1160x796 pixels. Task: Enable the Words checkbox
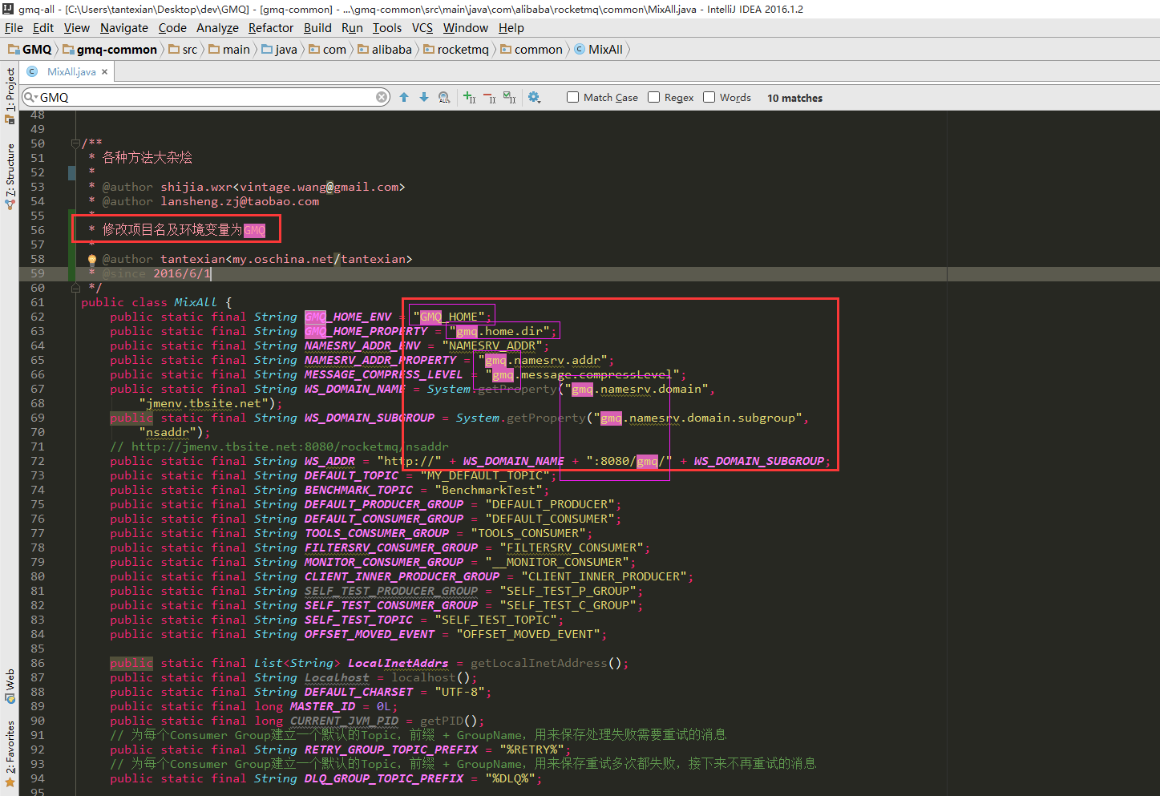[709, 97]
